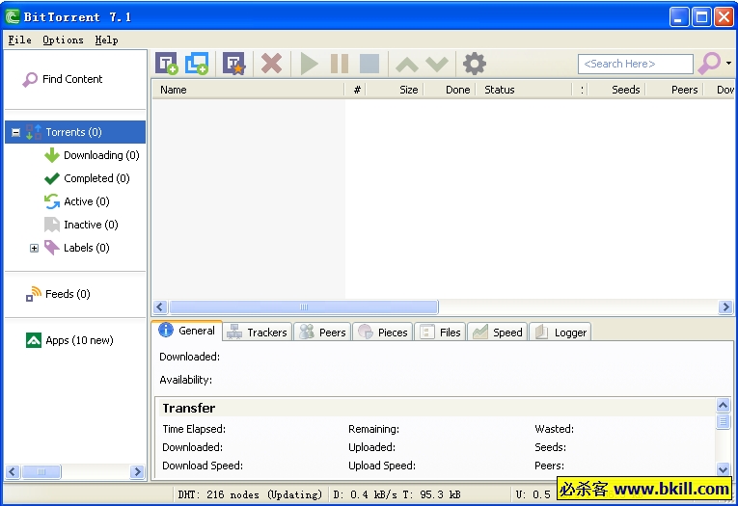Click the Create New Torrent icon
Viewport: 738px width, 506px height.
tap(234, 64)
